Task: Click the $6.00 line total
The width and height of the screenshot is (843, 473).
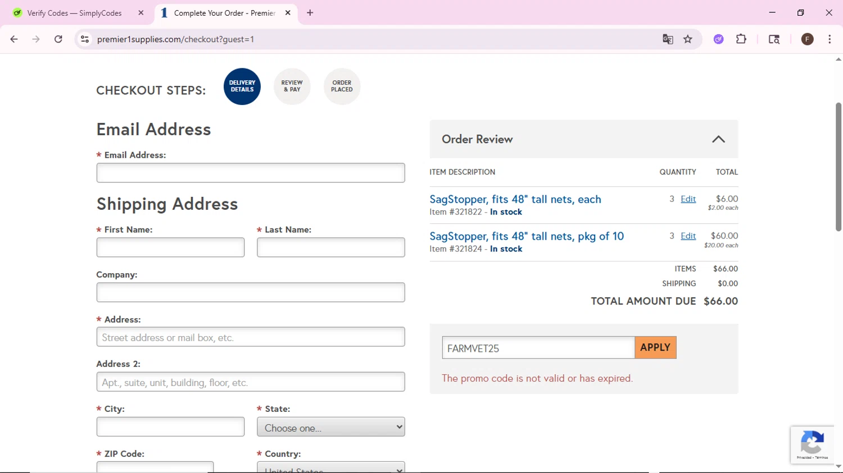Action: [727, 199]
